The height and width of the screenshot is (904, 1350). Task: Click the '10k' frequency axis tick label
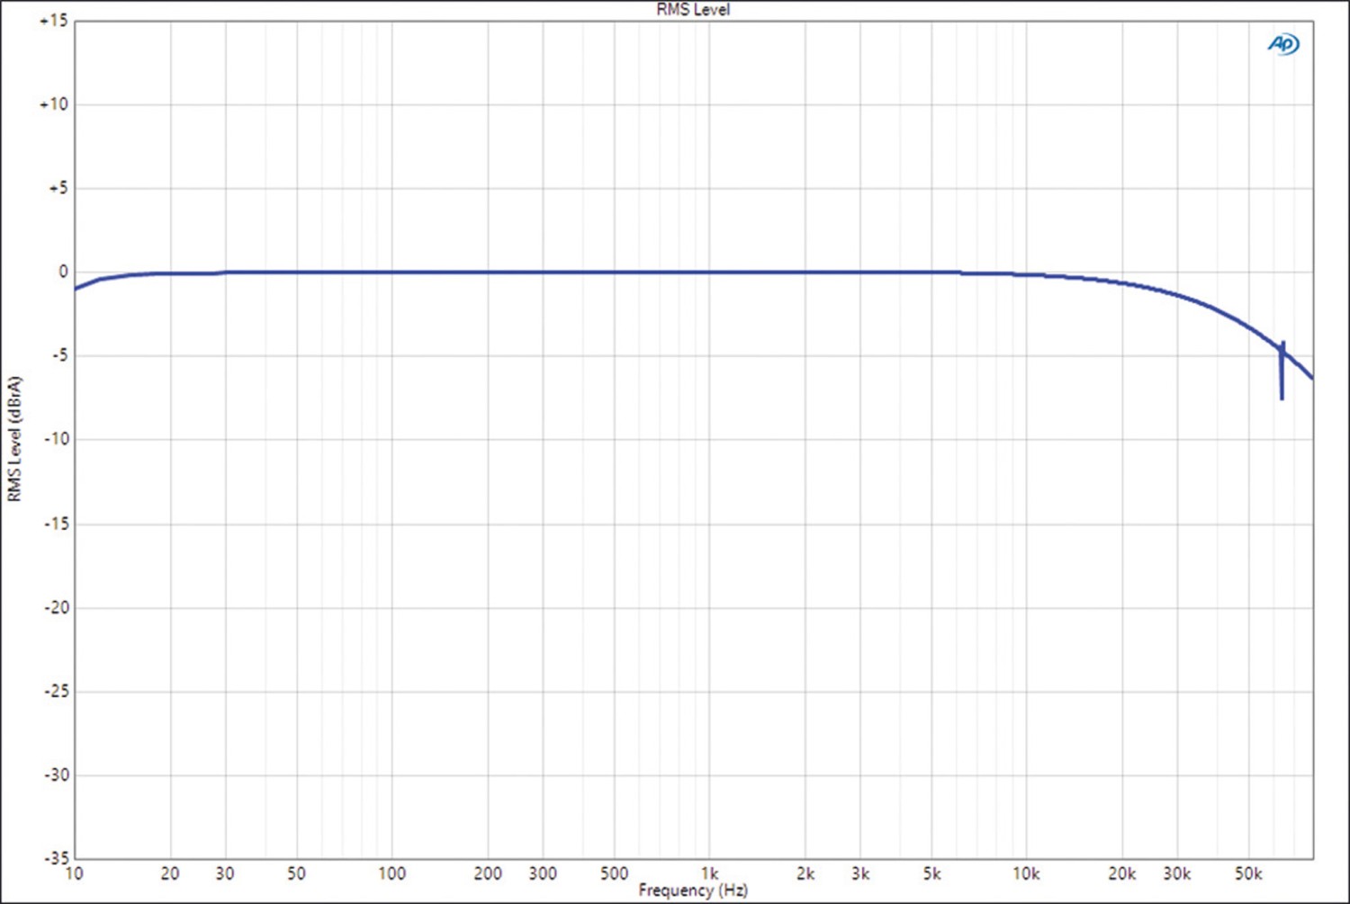[1026, 873]
